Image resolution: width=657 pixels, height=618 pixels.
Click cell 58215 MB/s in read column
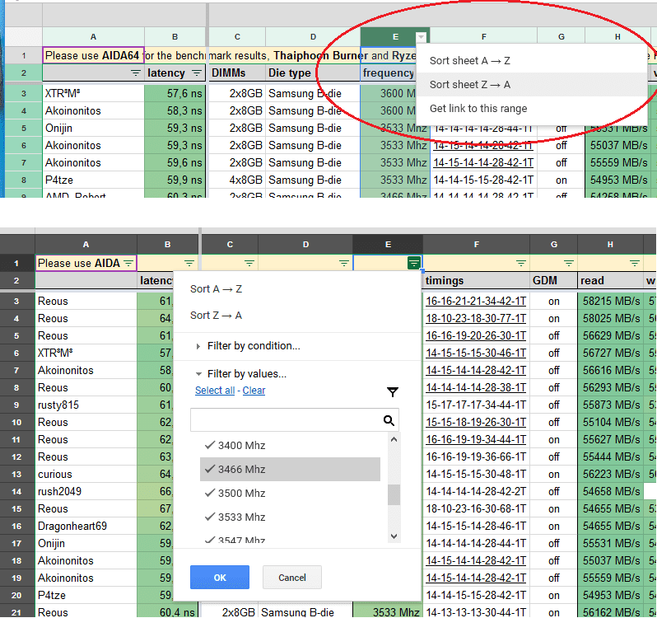tap(611, 302)
